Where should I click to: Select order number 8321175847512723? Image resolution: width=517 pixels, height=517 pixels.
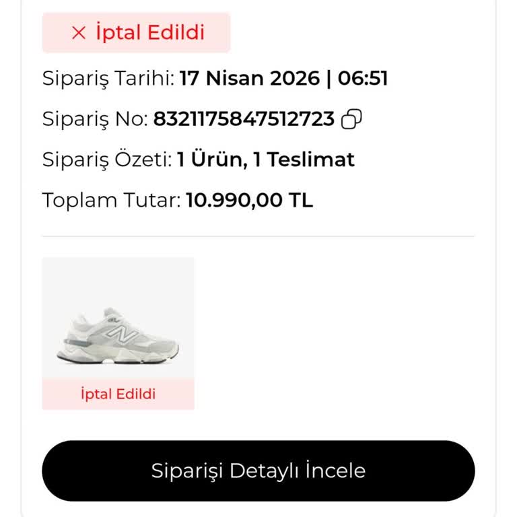[244, 119]
